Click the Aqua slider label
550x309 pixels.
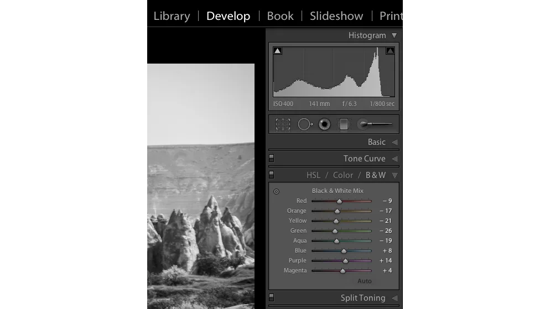tap(300, 240)
